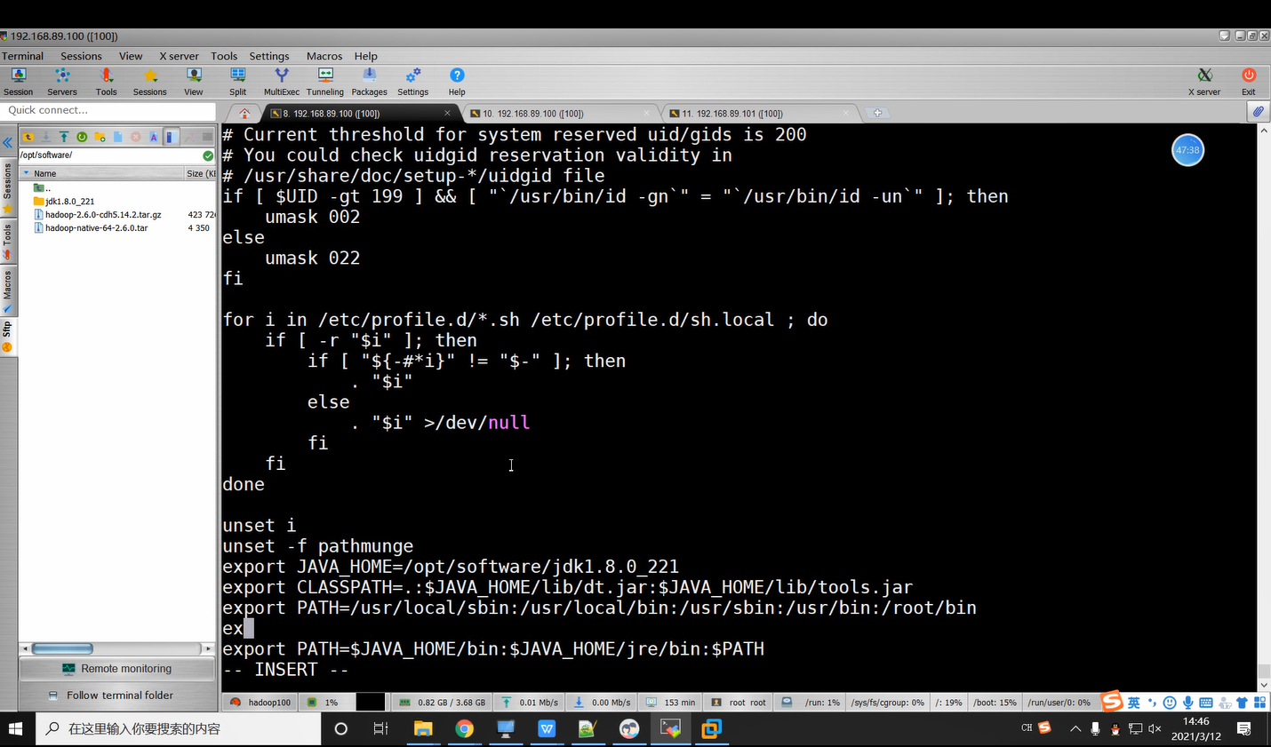
Task: Open the X server menu
Action: (x=179, y=56)
